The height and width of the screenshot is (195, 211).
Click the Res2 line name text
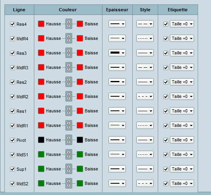coord(21,82)
